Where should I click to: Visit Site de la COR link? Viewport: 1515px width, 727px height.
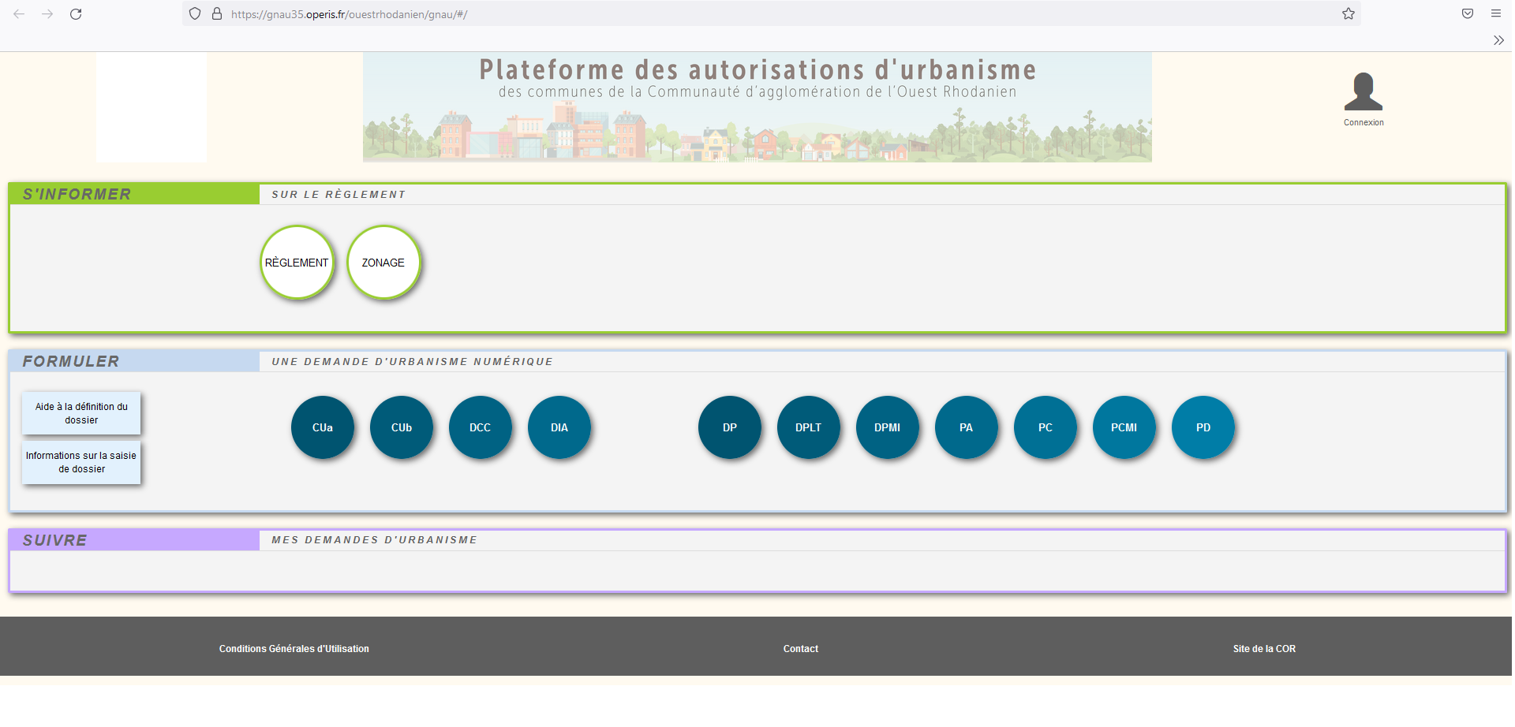(x=1264, y=649)
